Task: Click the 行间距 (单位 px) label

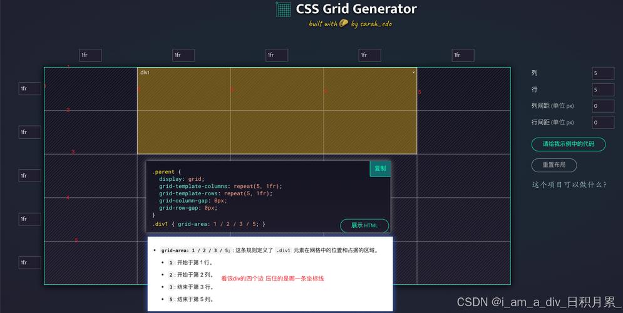Action: 553,122
